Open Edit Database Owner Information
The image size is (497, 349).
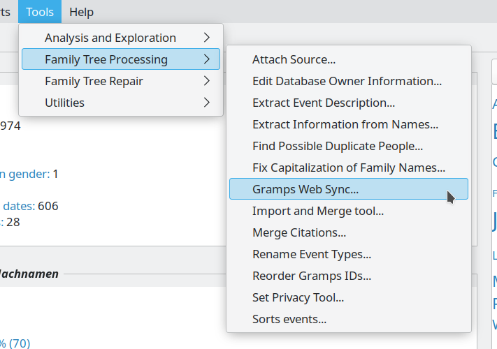coord(347,81)
